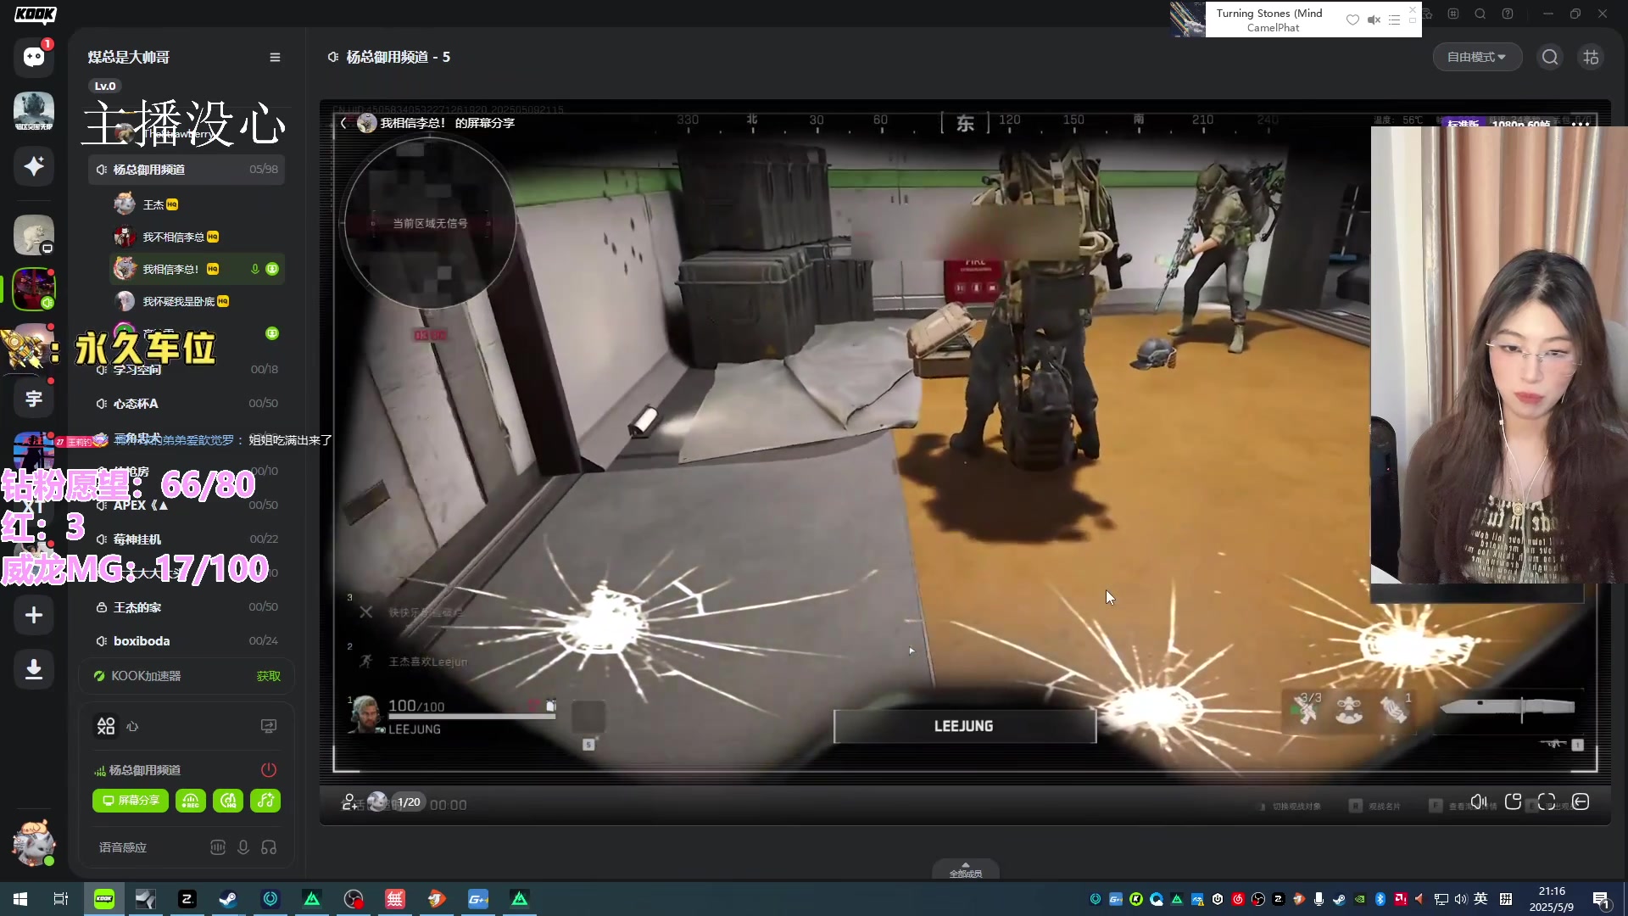
Task: Collapse the 杨总御用频道 voice channel
Action: pyautogui.click(x=186, y=170)
